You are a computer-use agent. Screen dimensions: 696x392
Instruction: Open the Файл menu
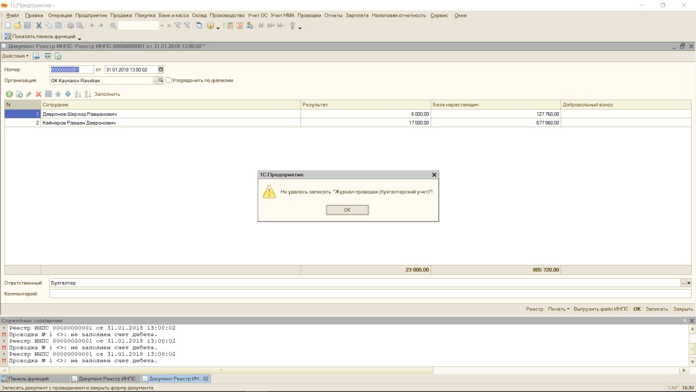[12, 15]
